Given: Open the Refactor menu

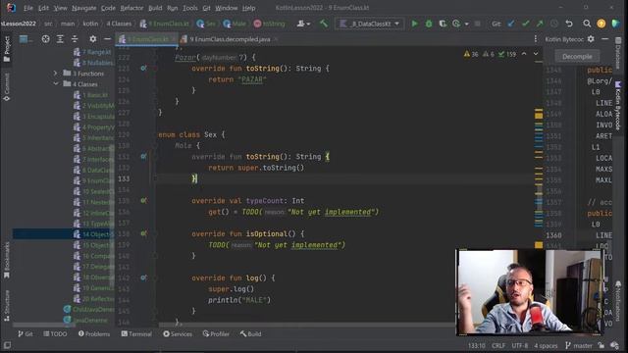Looking at the screenshot, I should [x=131, y=8].
